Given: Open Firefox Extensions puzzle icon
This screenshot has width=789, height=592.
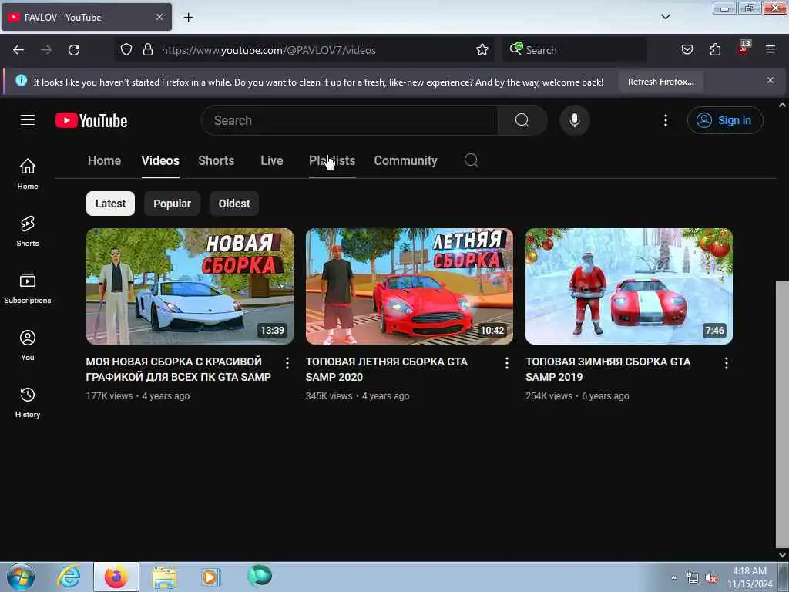Looking at the screenshot, I should tap(715, 49).
